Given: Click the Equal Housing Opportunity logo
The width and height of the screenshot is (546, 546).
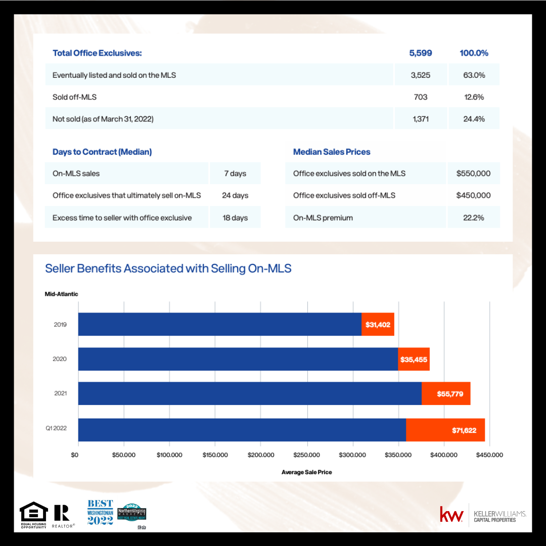Looking at the screenshot, I should [x=33, y=515].
